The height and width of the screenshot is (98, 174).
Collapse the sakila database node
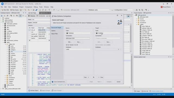tap(3, 42)
